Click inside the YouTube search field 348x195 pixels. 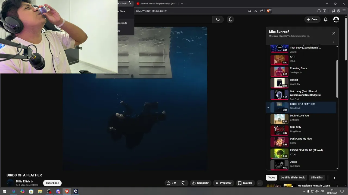point(173,19)
